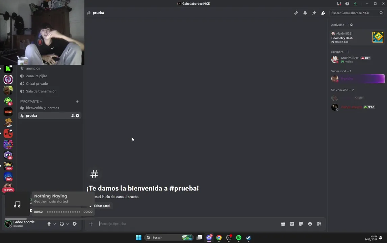Click the taskbar Buscar search box

tap(169, 238)
